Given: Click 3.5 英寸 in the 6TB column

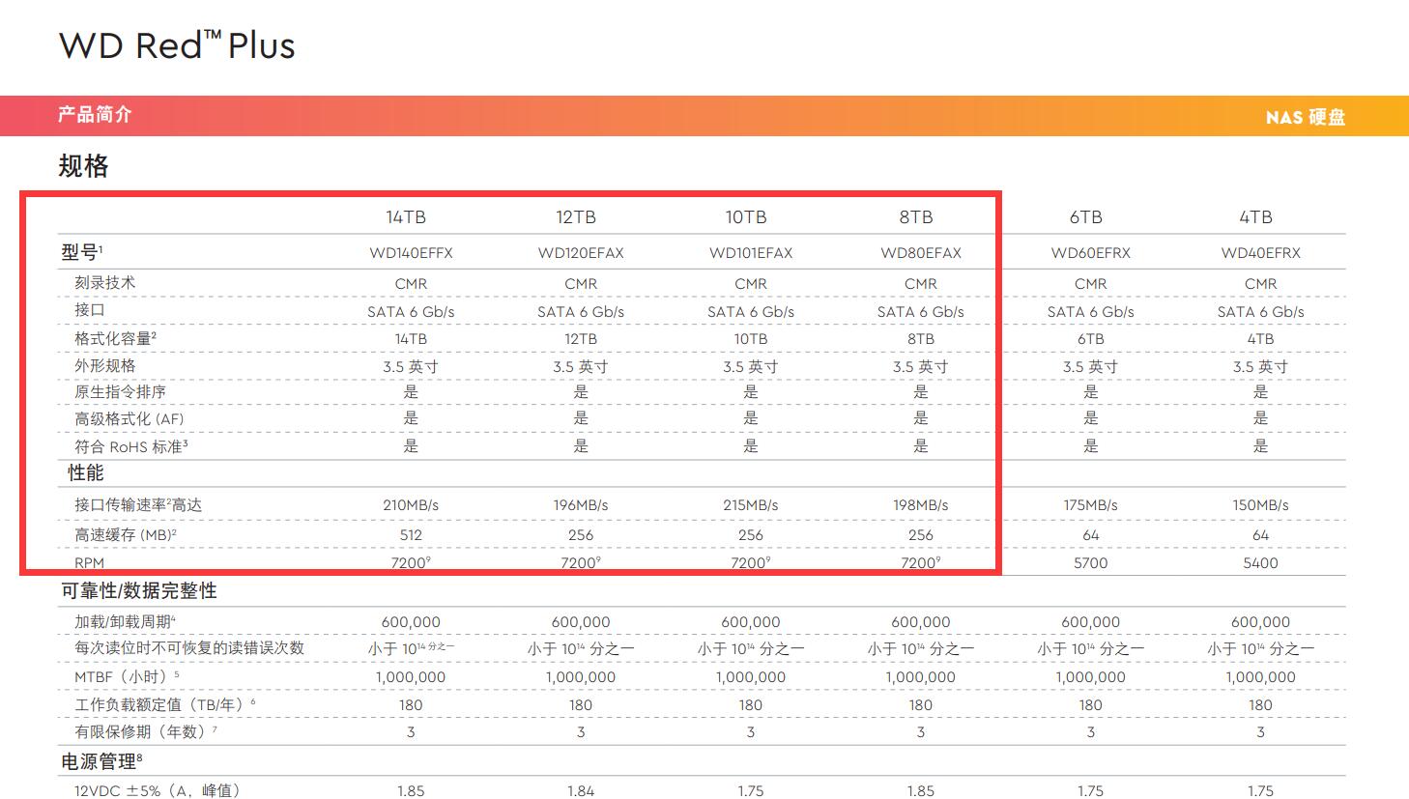Looking at the screenshot, I should pos(1091,367).
